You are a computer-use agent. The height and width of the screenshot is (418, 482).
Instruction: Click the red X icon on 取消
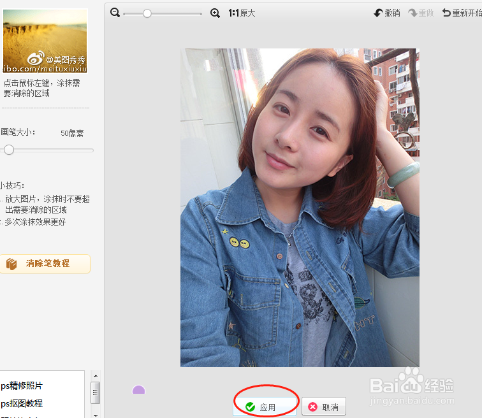pos(312,407)
